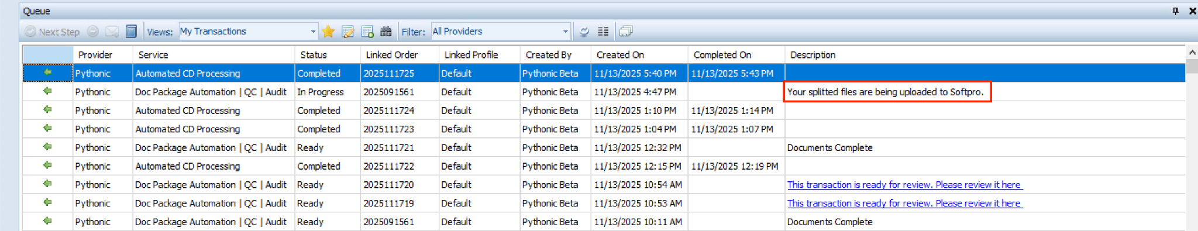Click the Views label in the toolbar

pyautogui.click(x=160, y=32)
